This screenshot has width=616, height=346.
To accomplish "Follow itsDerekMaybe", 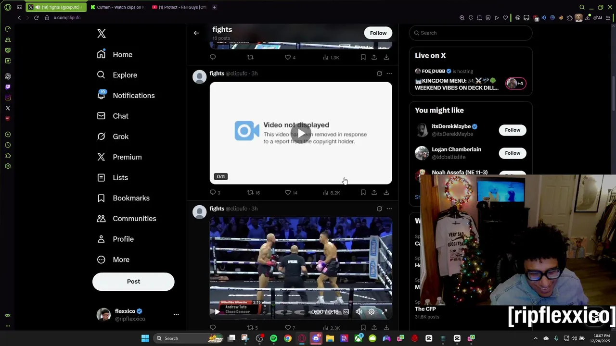I will [x=513, y=130].
